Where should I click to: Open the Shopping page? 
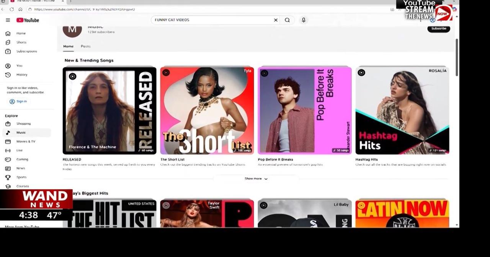tap(23, 123)
